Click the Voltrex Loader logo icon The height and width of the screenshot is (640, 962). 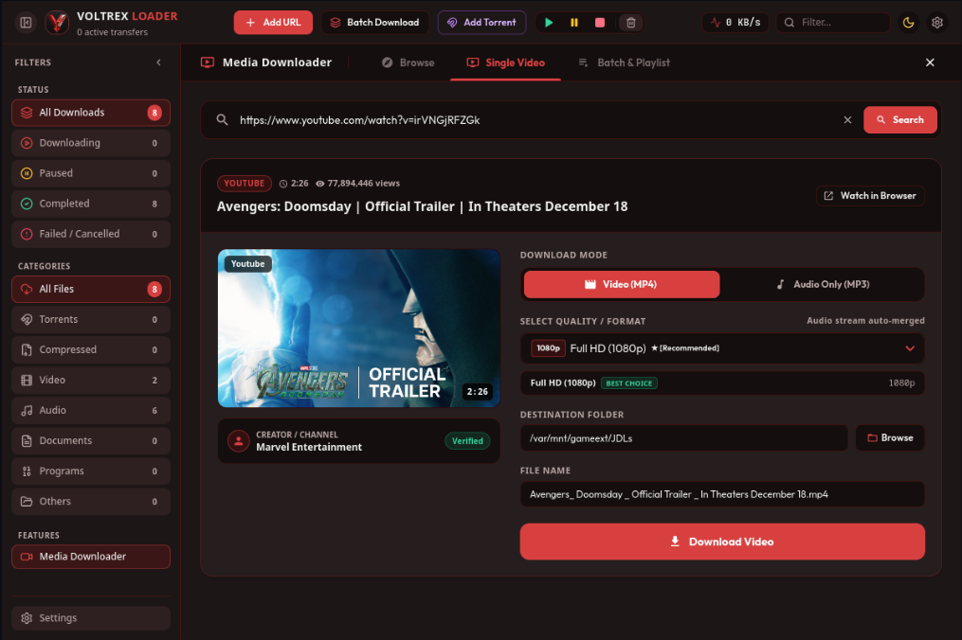point(58,23)
